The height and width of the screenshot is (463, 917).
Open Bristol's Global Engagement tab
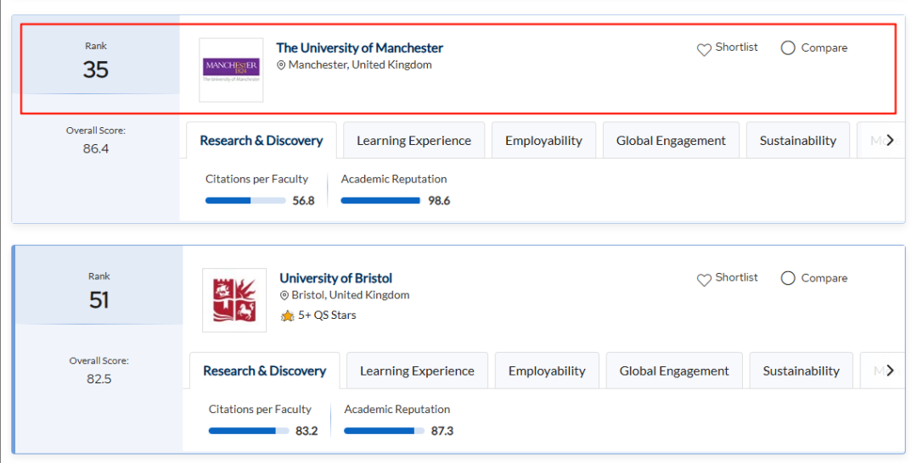[x=674, y=371]
